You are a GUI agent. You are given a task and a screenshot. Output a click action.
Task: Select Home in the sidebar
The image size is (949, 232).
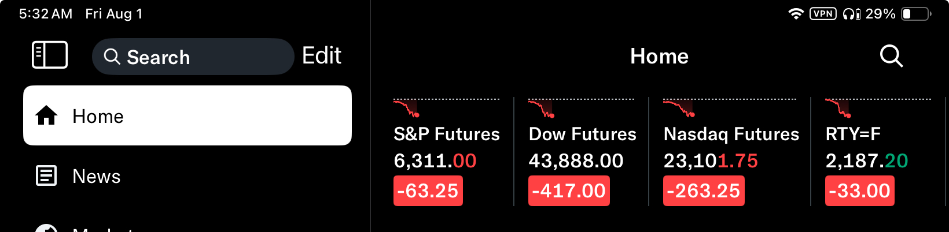(x=187, y=116)
